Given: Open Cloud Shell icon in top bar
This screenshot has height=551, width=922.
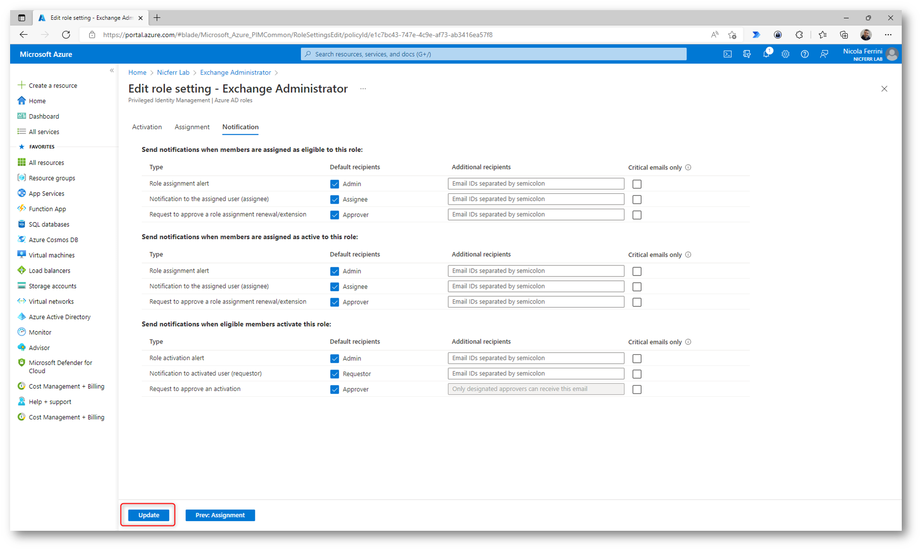Looking at the screenshot, I should pyautogui.click(x=727, y=54).
